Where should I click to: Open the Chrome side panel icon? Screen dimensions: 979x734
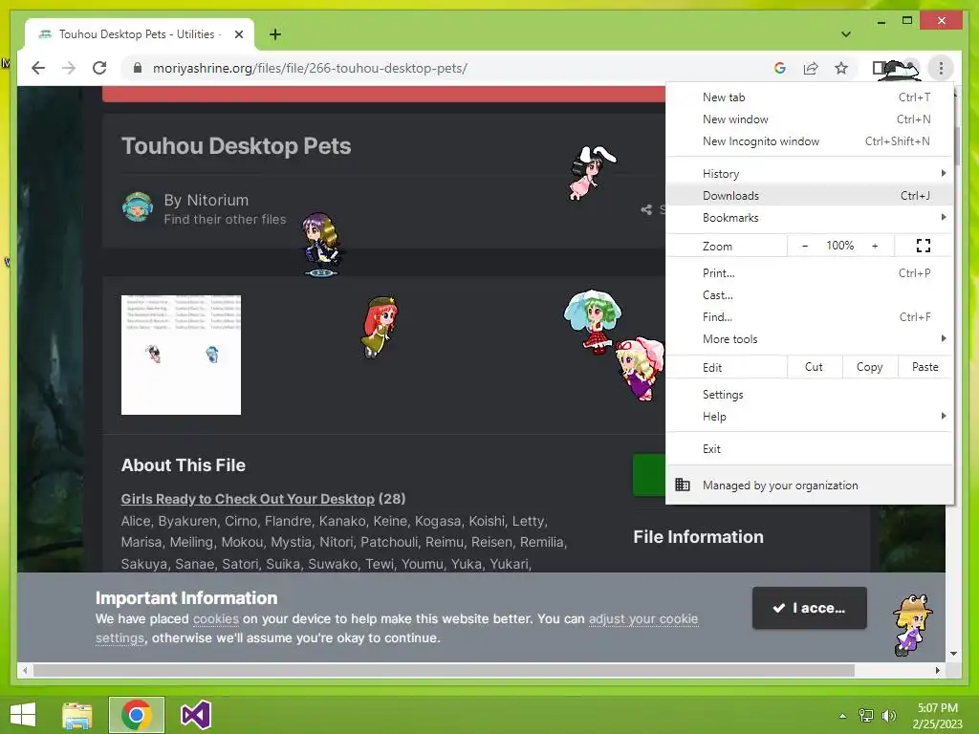(x=879, y=68)
